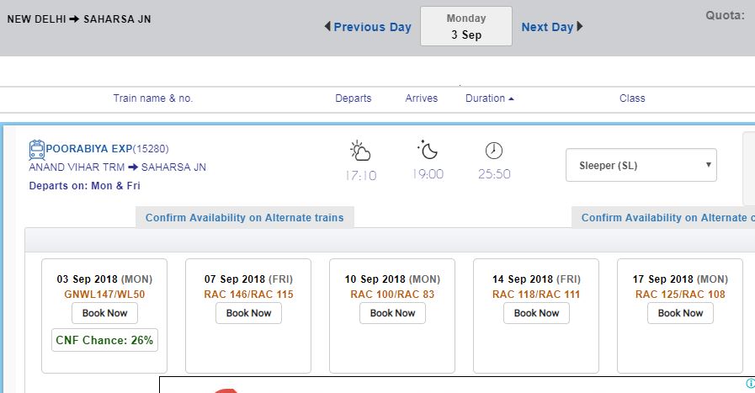Screen dimensions: 755x393
Task: Book Now for 03 Sep 2018
Action: pos(104,313)
